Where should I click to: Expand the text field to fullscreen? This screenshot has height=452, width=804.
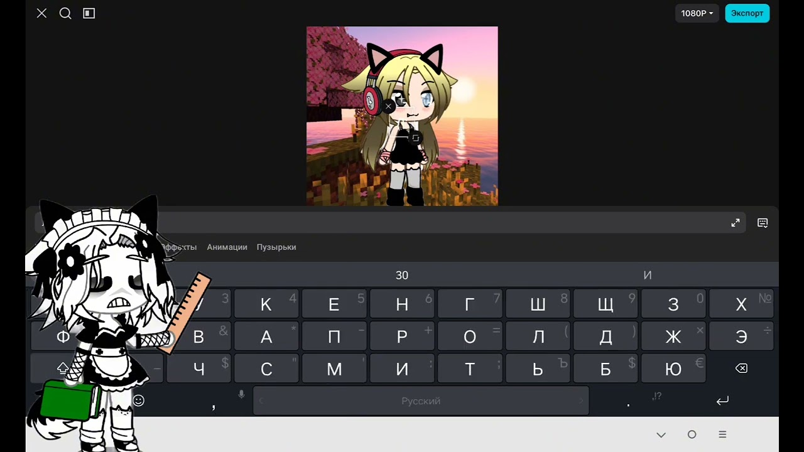[x=736, y=223]
